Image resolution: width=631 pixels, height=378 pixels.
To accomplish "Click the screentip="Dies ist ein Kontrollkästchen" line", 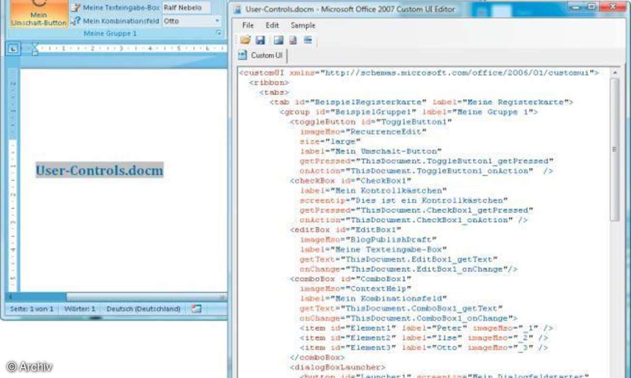I will pos(404,200).
